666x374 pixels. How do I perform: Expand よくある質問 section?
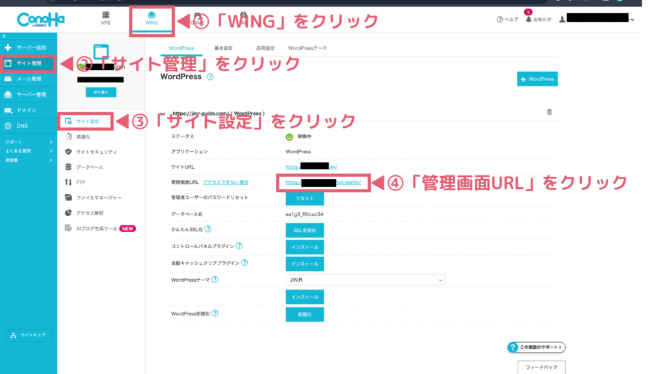[29, 151]
